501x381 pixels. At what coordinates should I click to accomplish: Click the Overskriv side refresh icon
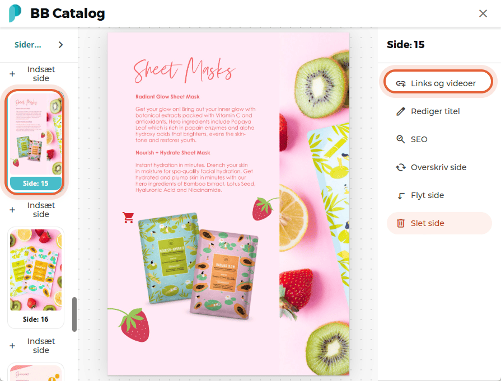point(401,167)
